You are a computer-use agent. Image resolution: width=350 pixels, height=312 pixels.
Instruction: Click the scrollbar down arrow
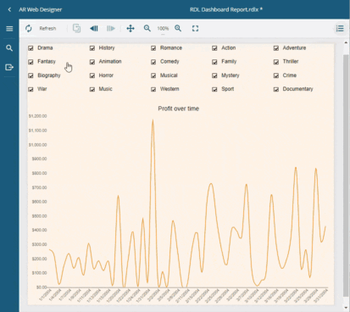[x=346, y=308]
